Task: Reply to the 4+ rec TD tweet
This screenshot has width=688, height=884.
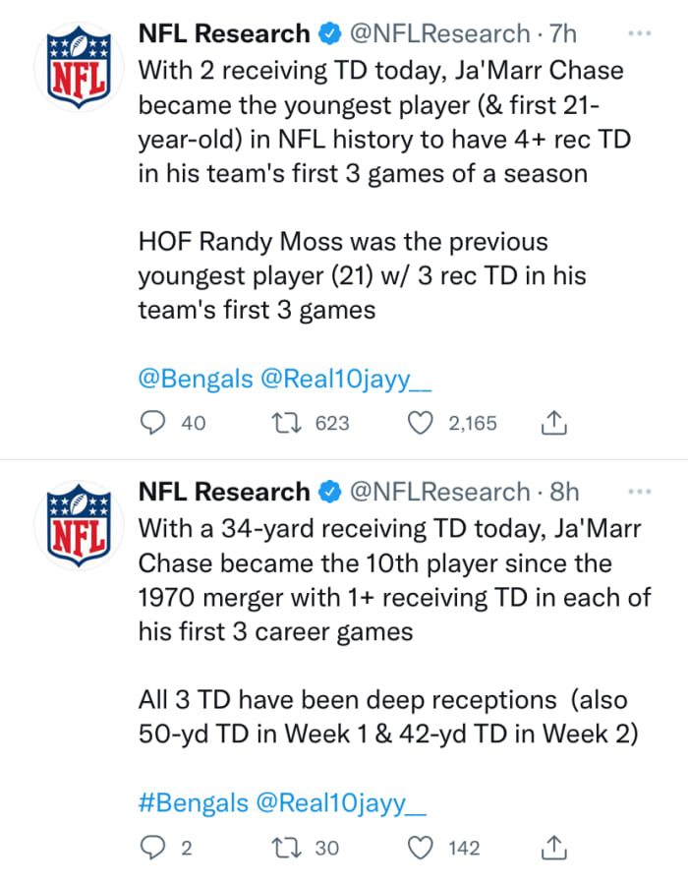Action: 153,423
